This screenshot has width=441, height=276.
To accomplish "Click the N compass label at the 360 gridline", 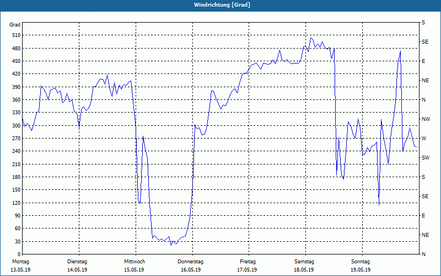I will pyautogui.click(x=424, y=100).
